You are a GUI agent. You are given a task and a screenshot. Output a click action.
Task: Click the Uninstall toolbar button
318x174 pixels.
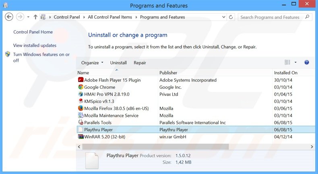coord(118,63)
